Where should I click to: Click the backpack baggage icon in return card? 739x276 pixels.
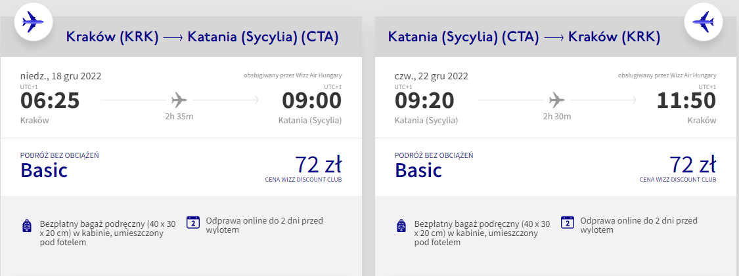401,226
